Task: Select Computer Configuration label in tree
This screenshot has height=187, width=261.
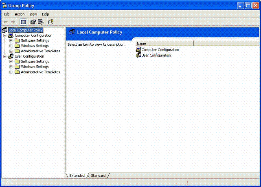Action: (x=33, y=36)
